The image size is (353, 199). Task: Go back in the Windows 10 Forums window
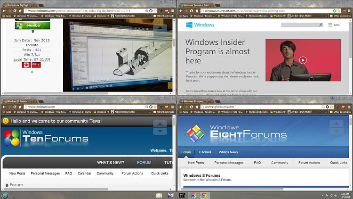4,107
